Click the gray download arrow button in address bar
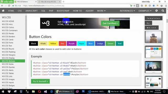Viewport: 168px width, 94px height. tap(138, 6)
